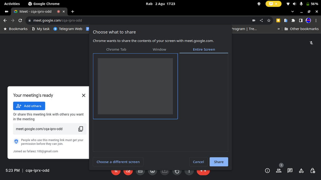Viewport: 321px width, 180px height.
Task: Click the Program | Tre... bookmark
Action: (244, 29)
